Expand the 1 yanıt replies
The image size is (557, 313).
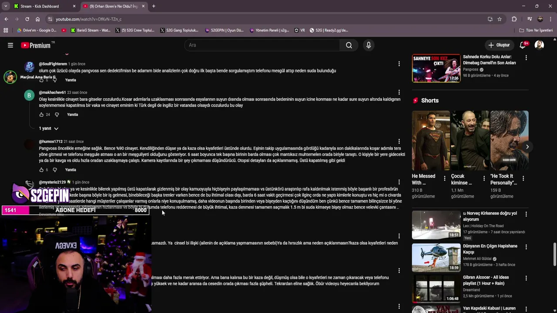tap(48, 129)
